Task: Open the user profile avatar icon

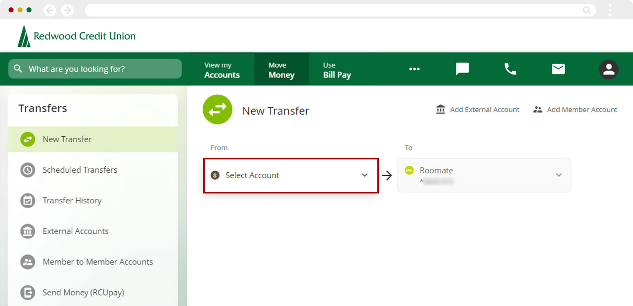Action: 609,69
